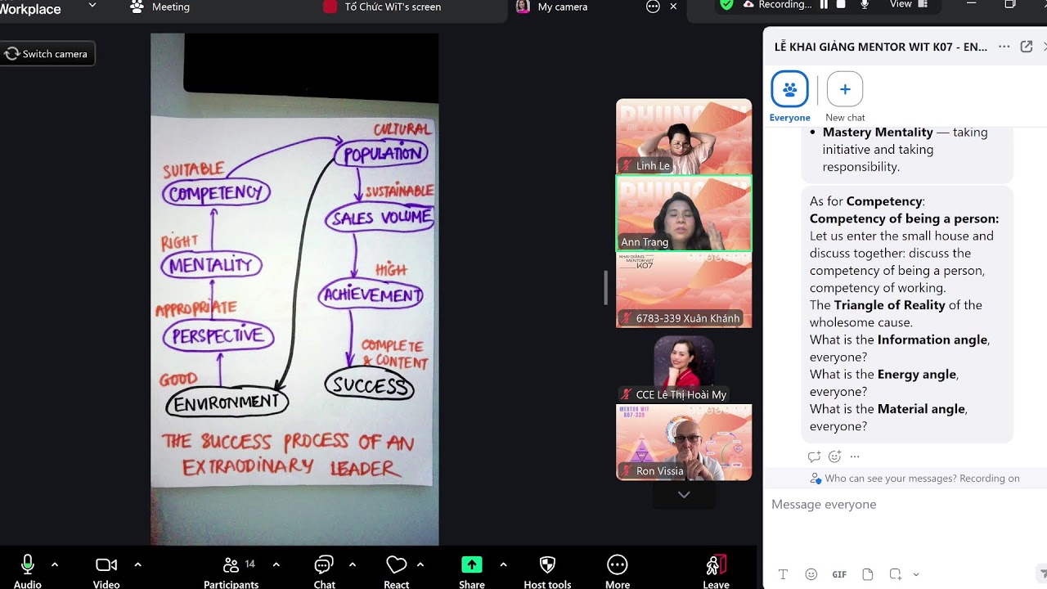Expand Video options caret

pos(137,564)
